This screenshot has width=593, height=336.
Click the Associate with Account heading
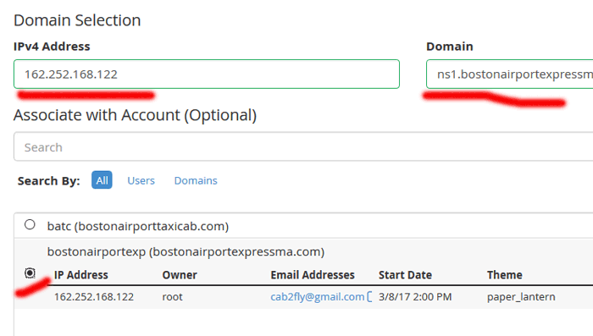point(135,115)
